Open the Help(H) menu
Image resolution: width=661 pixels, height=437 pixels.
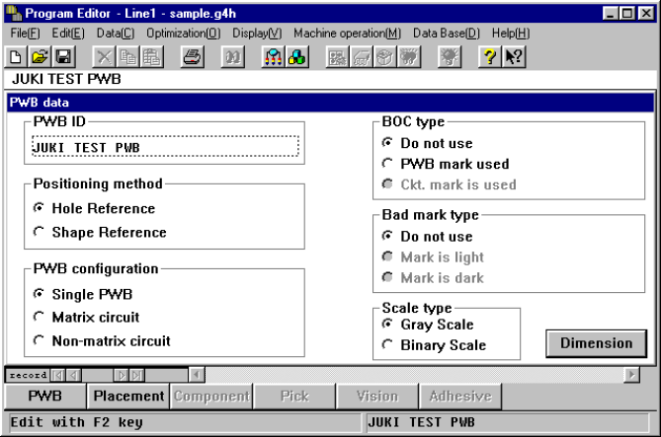coord(511,34)
